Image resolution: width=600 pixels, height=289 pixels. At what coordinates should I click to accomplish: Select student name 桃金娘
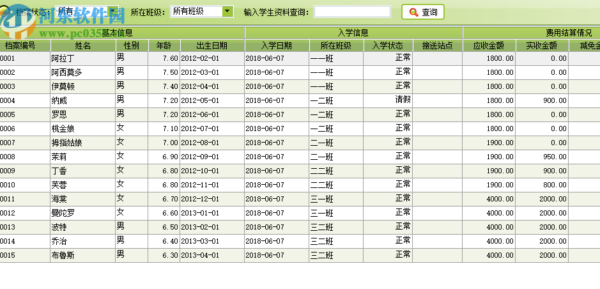[x=63, y=129]
